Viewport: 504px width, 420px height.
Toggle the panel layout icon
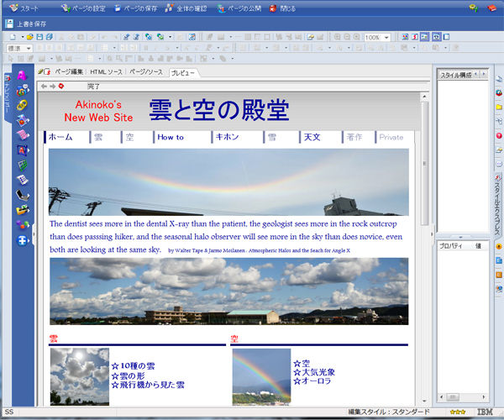(x=446, y=37)
